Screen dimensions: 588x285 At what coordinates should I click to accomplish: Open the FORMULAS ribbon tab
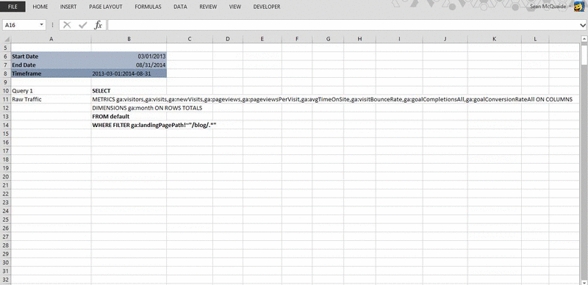click(x=148, y=7)
